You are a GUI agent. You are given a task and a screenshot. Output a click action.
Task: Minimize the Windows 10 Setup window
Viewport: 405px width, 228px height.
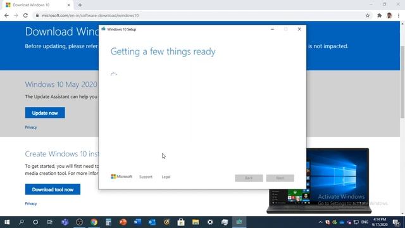point(272,29)
